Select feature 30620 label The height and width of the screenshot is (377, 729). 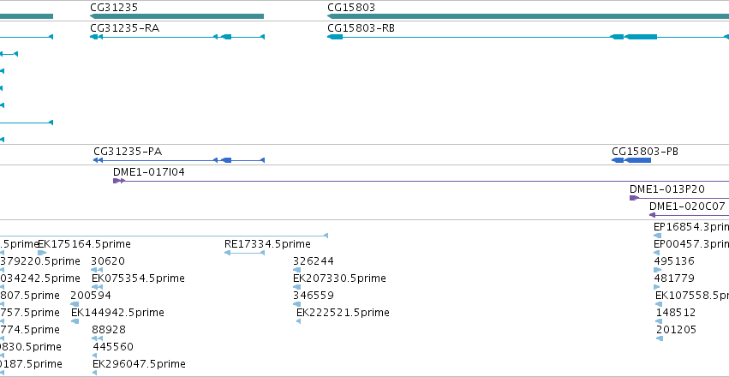108,261
